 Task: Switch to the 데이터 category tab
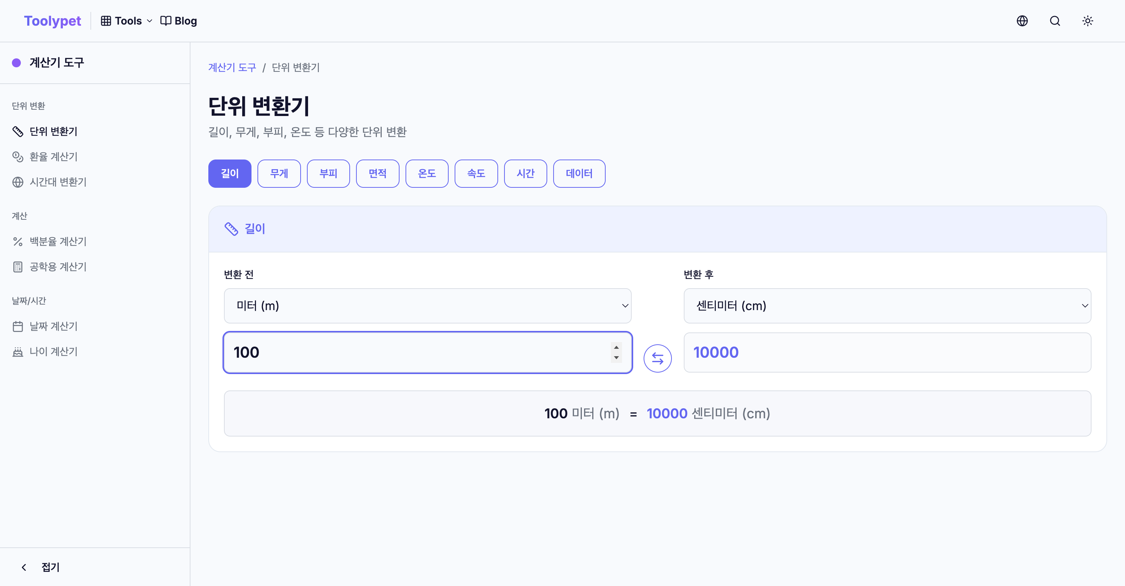578,174
